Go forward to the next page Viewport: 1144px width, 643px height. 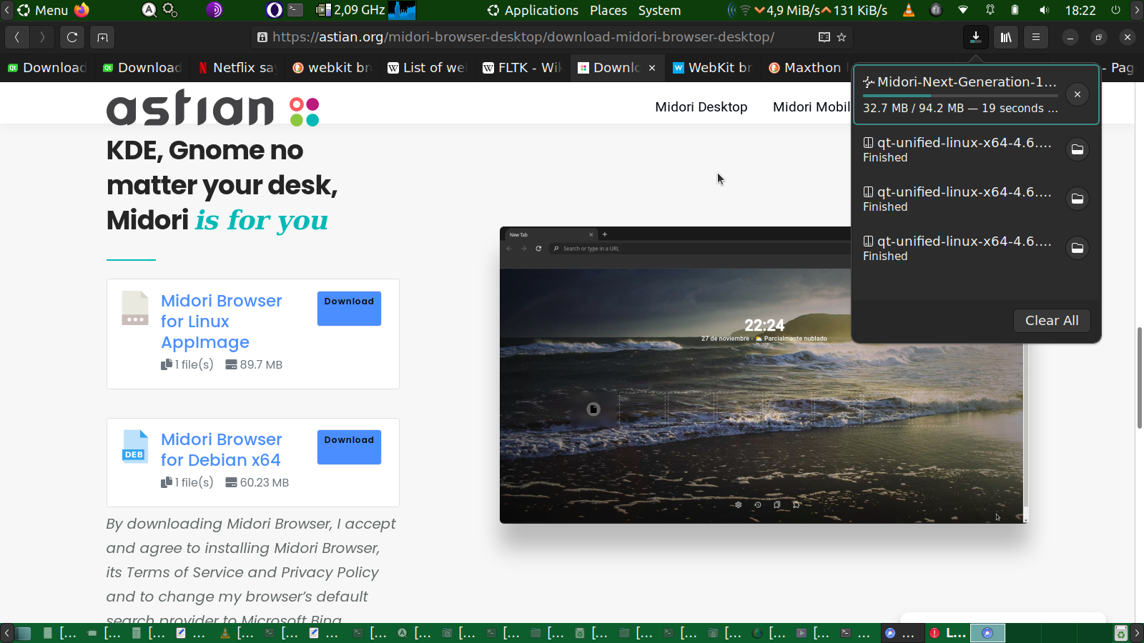[x=42, y=37]
